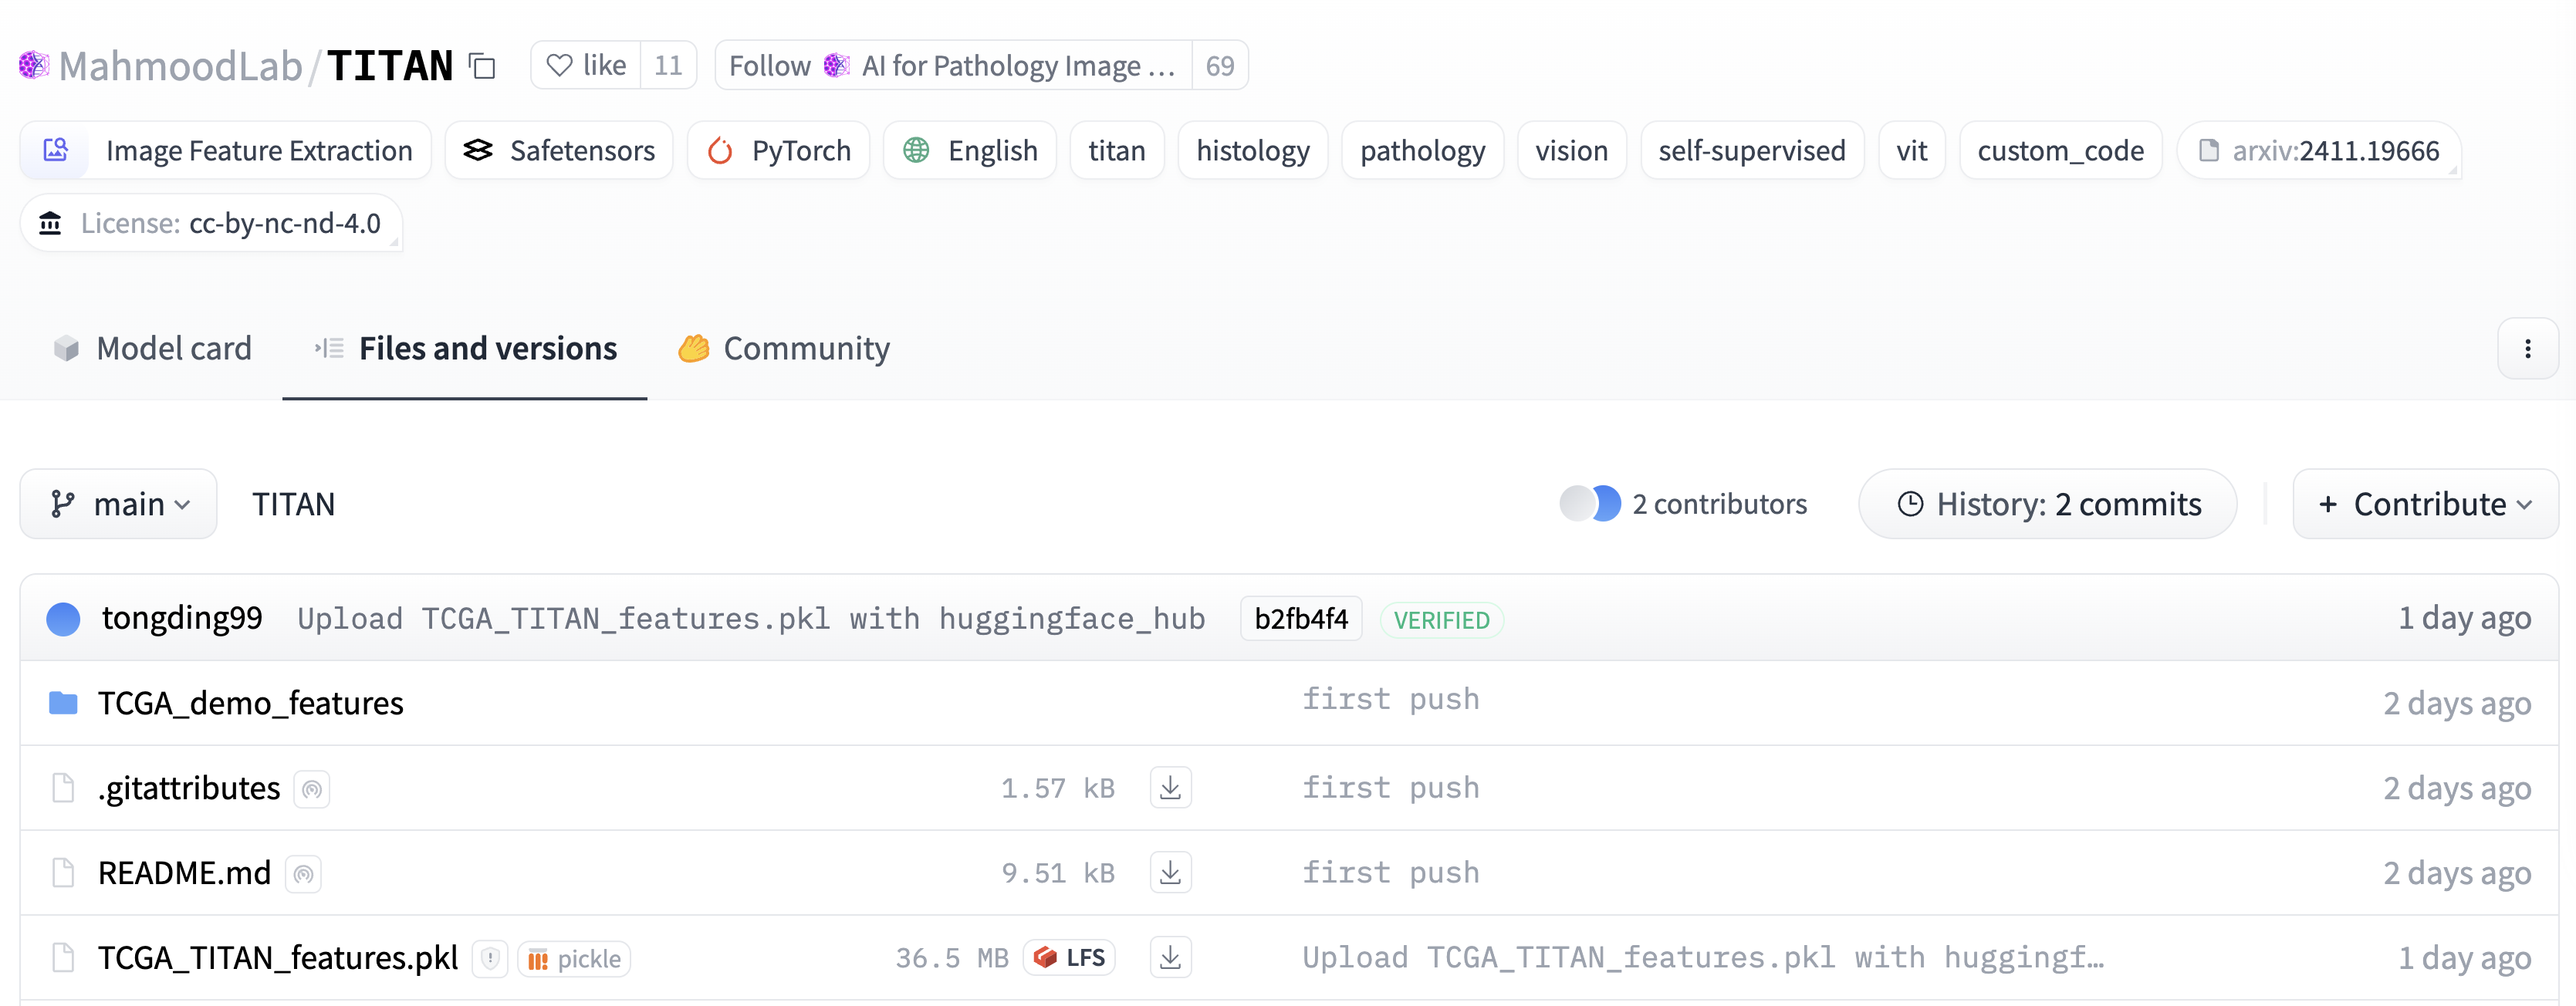
Task: Open the TCGA_demo_features folder
Action: tap(250, 703)
